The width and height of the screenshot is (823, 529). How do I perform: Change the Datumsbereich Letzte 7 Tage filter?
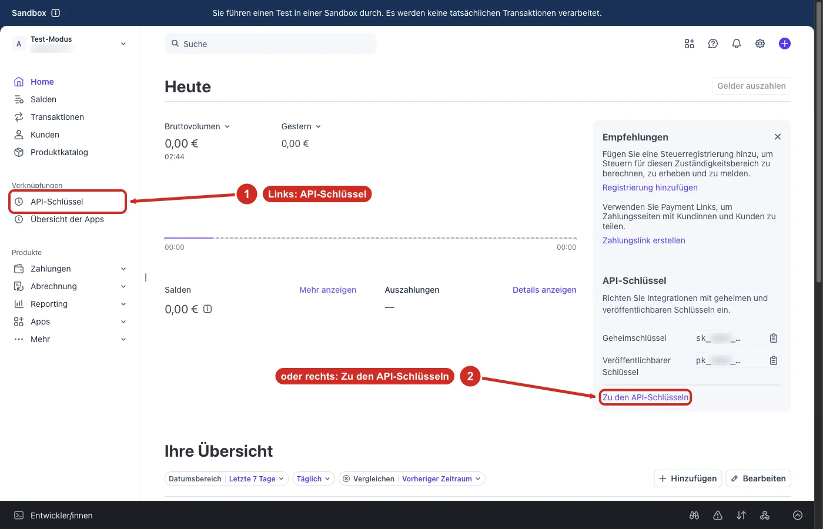(227, 478)
